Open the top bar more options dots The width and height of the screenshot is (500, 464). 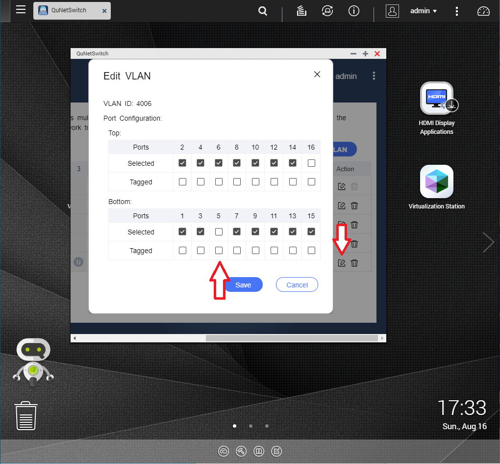point(457,11)
